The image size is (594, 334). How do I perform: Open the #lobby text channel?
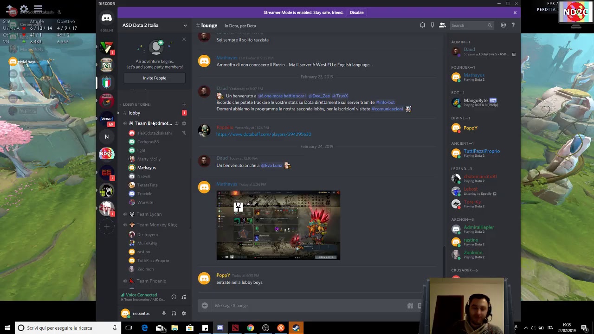tap(155, 113)
